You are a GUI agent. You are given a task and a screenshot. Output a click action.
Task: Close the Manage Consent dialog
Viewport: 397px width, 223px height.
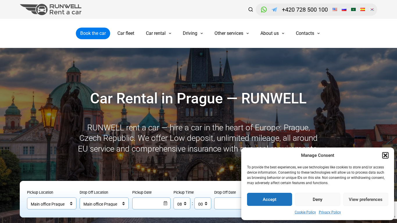[385, 155]
